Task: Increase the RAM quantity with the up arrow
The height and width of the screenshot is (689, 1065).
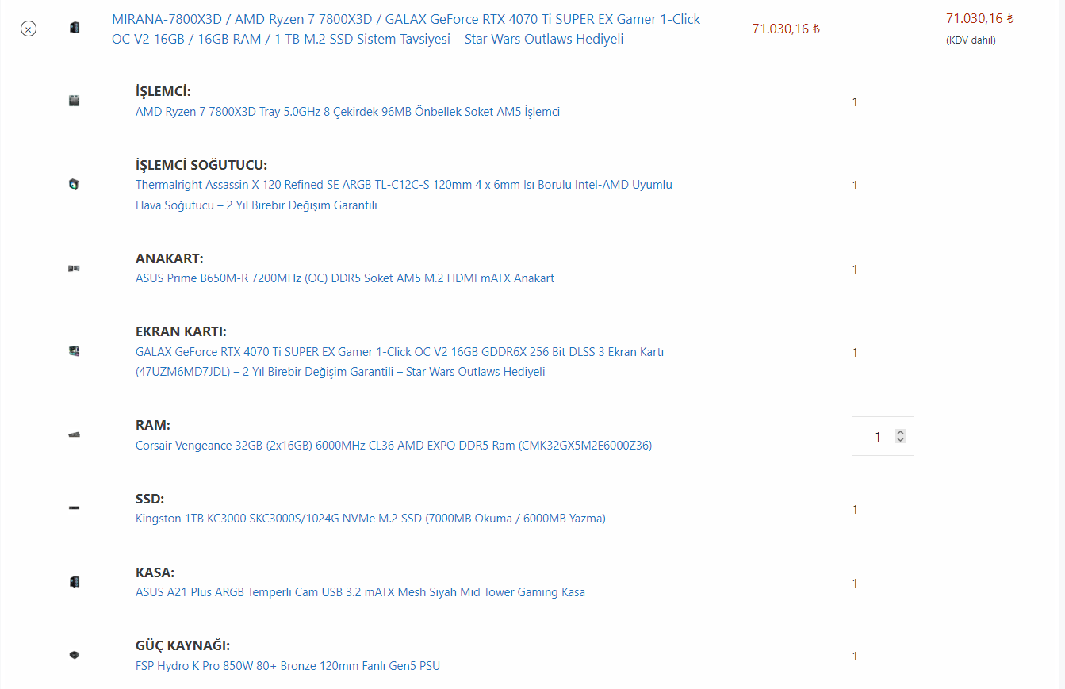Action: [x=900, y=433]
